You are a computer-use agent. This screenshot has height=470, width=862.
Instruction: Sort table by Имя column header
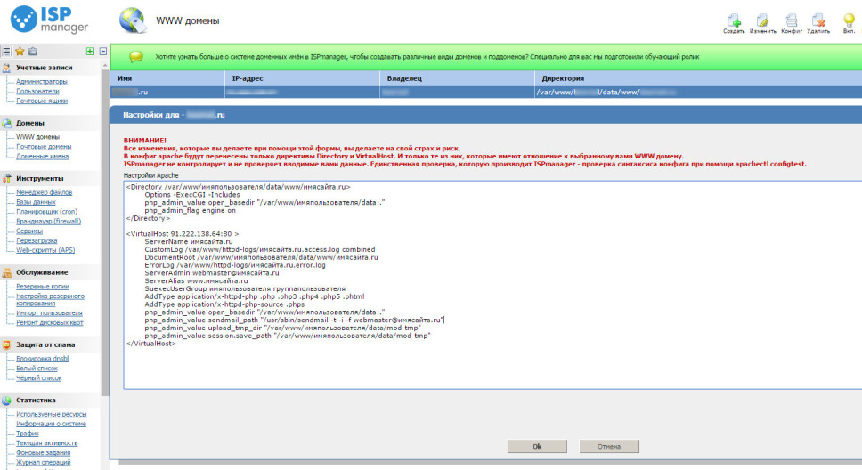tap(167, 78)
